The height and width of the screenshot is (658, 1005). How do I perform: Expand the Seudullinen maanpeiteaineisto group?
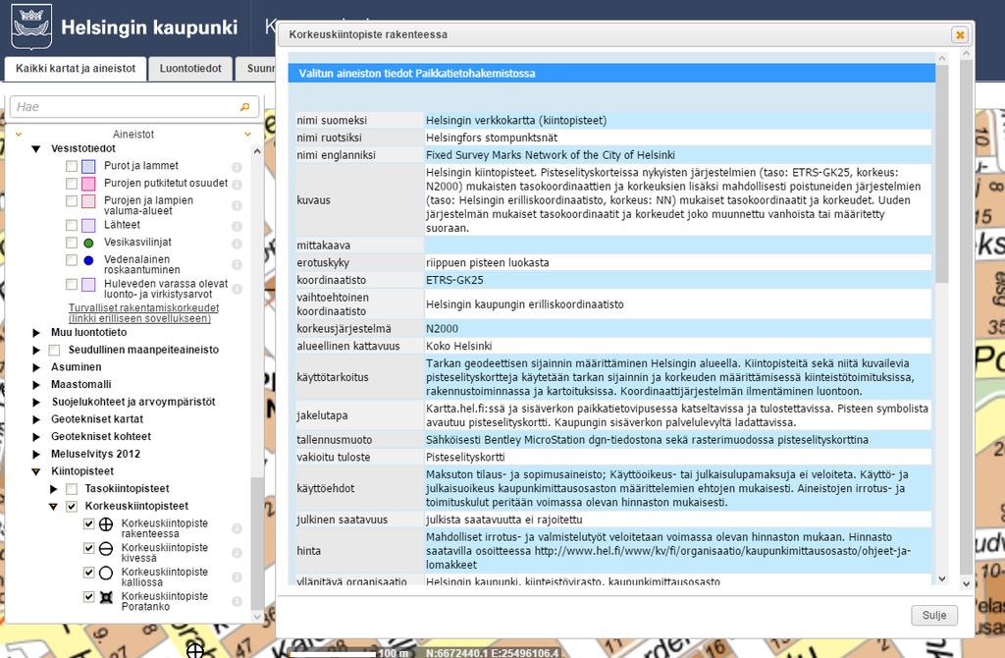click(x=36, y=351)
